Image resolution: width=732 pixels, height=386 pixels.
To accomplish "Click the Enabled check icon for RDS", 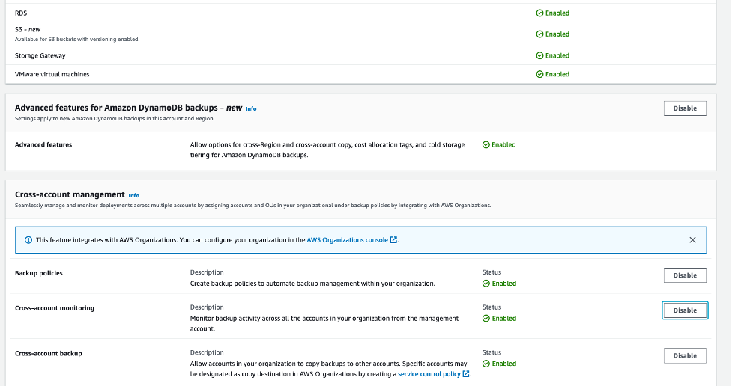I will 539,13.
